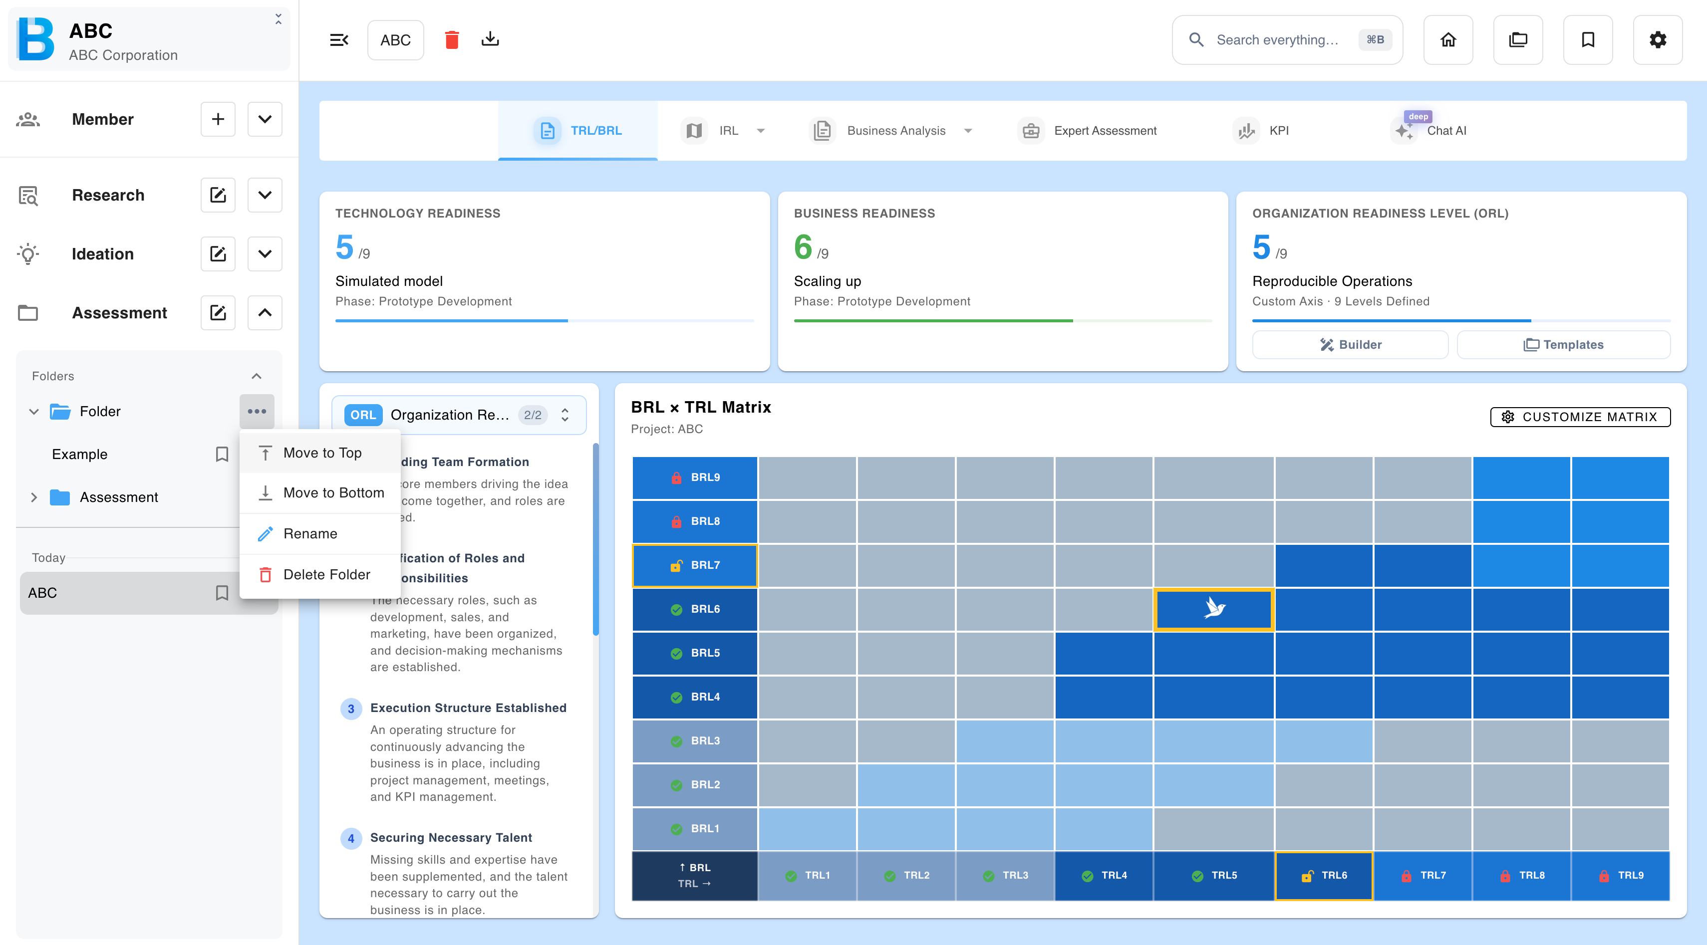
Task: Open the Chat AI tab
Action: tap(1429, 130)
